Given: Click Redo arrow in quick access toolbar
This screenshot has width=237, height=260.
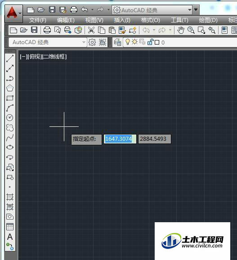Looking at the screenshot, I should [x=100, y=10].
